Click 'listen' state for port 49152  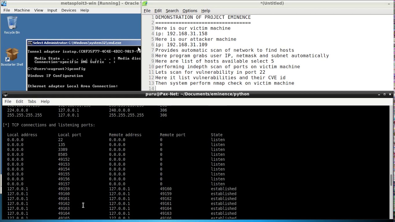click(218, 159)
